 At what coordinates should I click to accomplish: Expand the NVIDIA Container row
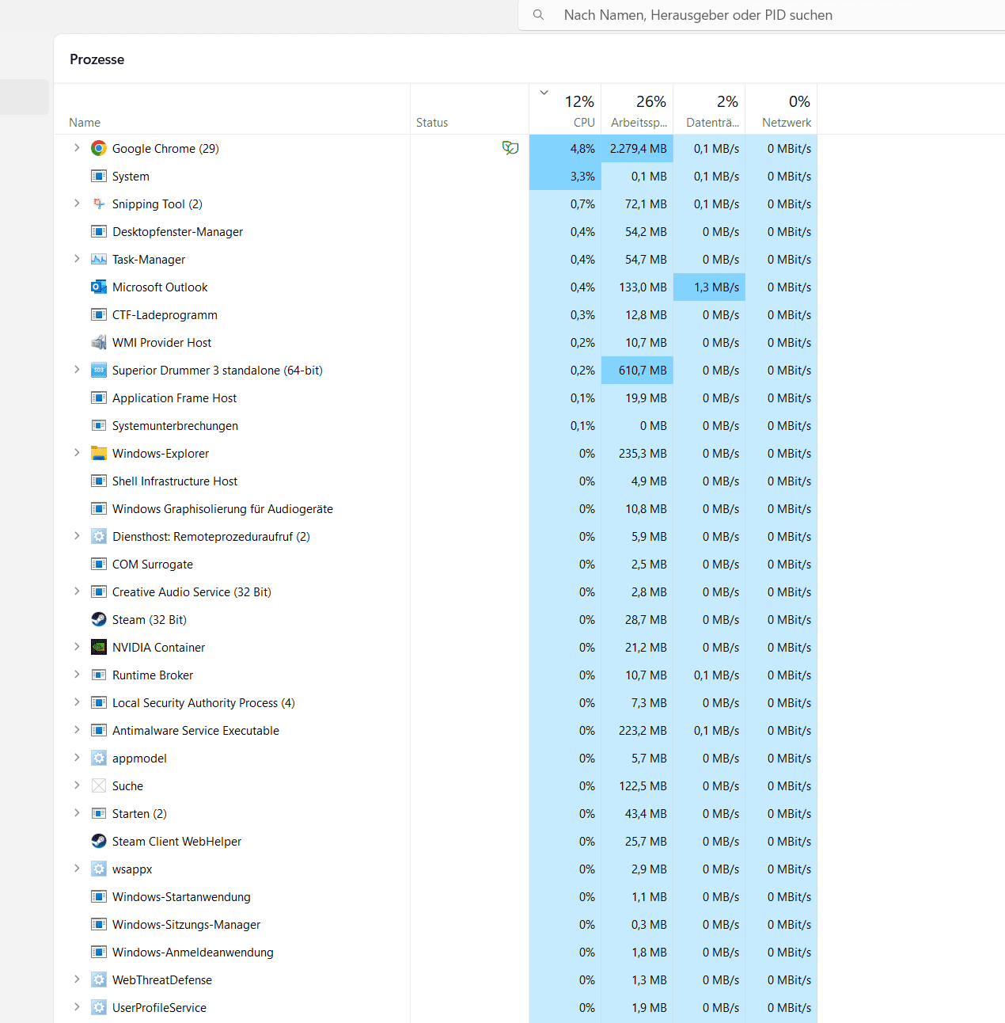point(77,647)
